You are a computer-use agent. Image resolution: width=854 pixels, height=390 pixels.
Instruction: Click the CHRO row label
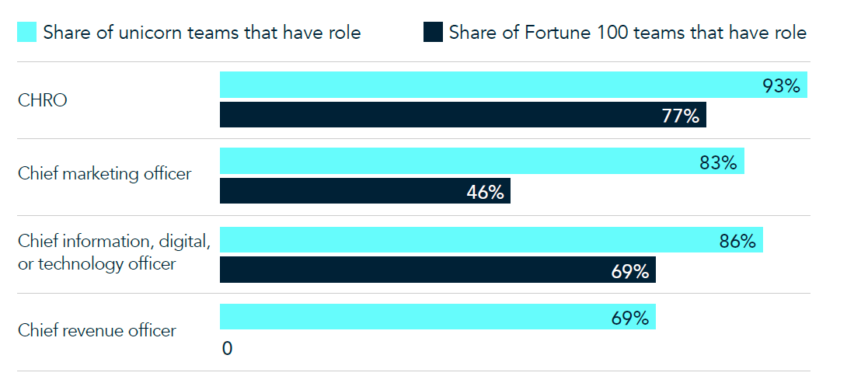(43, 100)
